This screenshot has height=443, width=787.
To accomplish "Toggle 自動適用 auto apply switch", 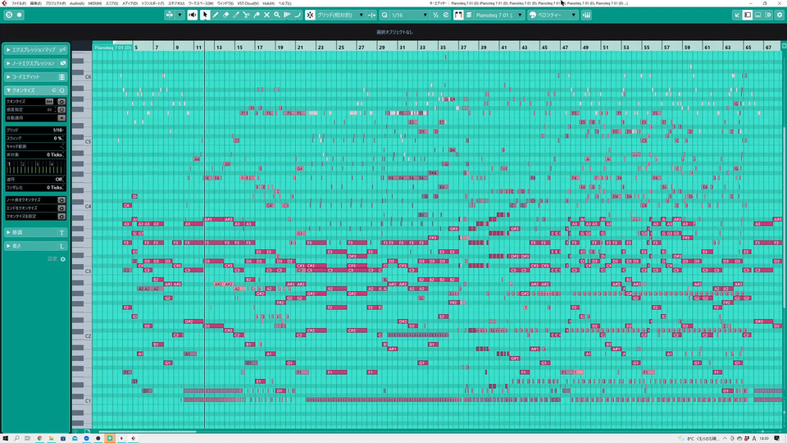I will click(x=61, y=118).
